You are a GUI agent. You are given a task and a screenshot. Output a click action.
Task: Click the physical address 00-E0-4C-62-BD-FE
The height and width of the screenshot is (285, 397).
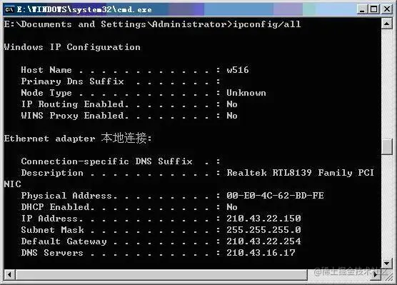pyautogui.click(x=275, y=195)
